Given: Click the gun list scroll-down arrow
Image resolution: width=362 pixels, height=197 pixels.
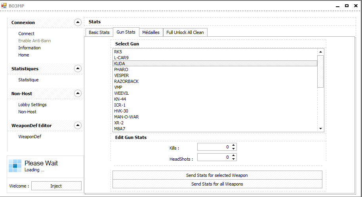Looking at the screenshot, I should (x=320, y=129).
